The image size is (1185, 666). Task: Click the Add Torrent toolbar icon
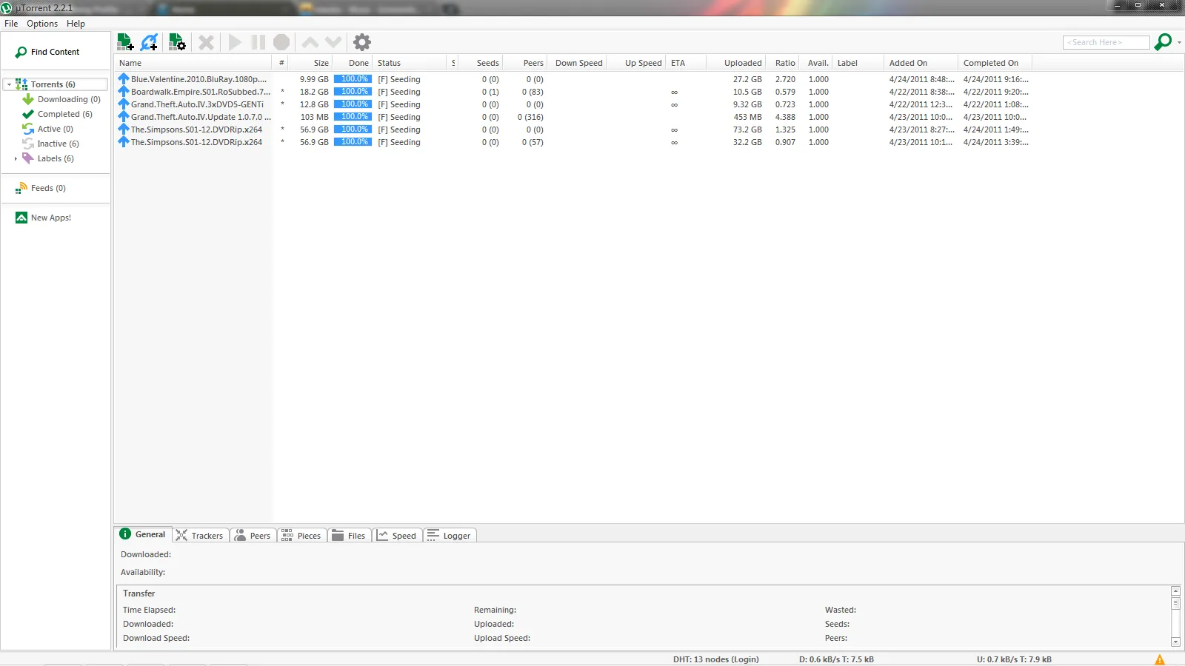pos(125,42)
